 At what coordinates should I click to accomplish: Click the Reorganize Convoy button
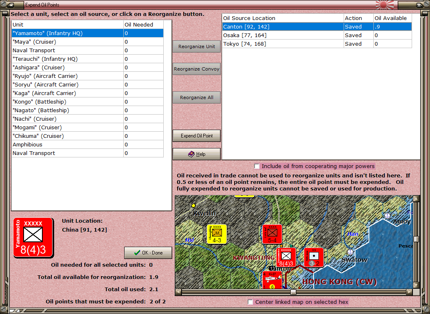point(197,69)
